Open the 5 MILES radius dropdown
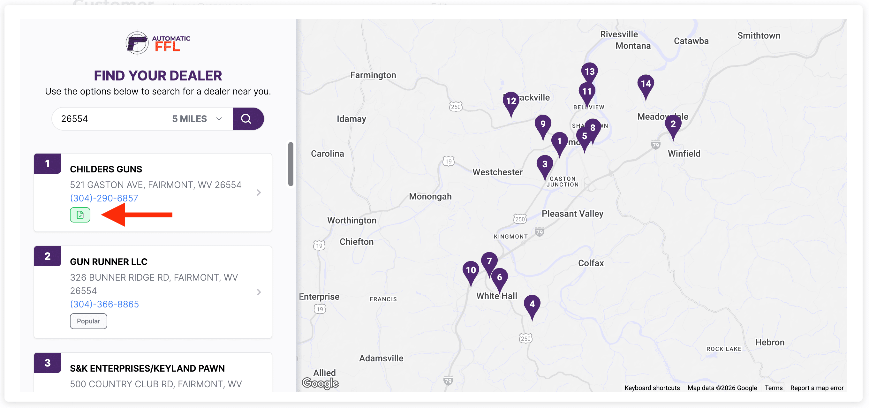Screen dimensions: 869x408 197,119
